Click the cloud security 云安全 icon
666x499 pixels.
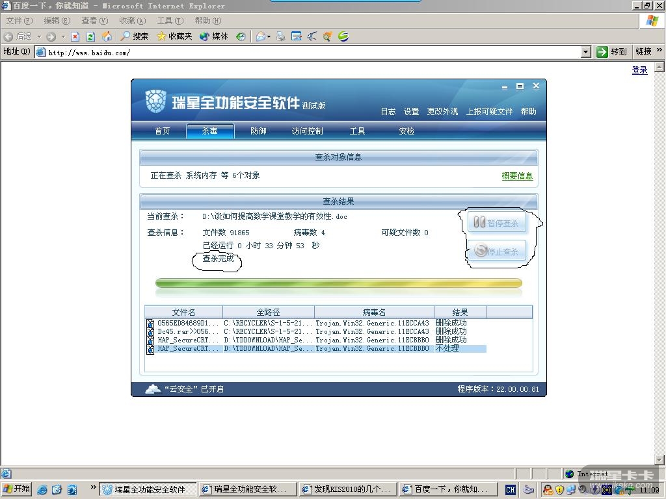pos(153,389)
